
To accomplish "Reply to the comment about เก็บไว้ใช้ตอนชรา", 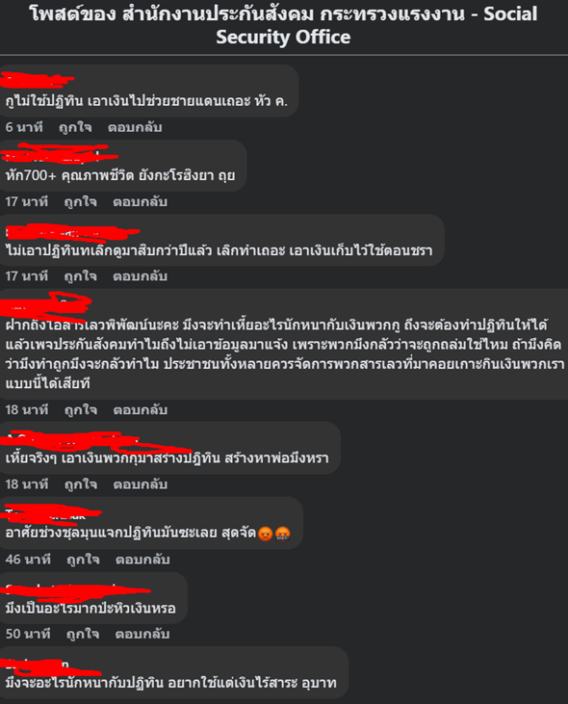I will [140, 276].
